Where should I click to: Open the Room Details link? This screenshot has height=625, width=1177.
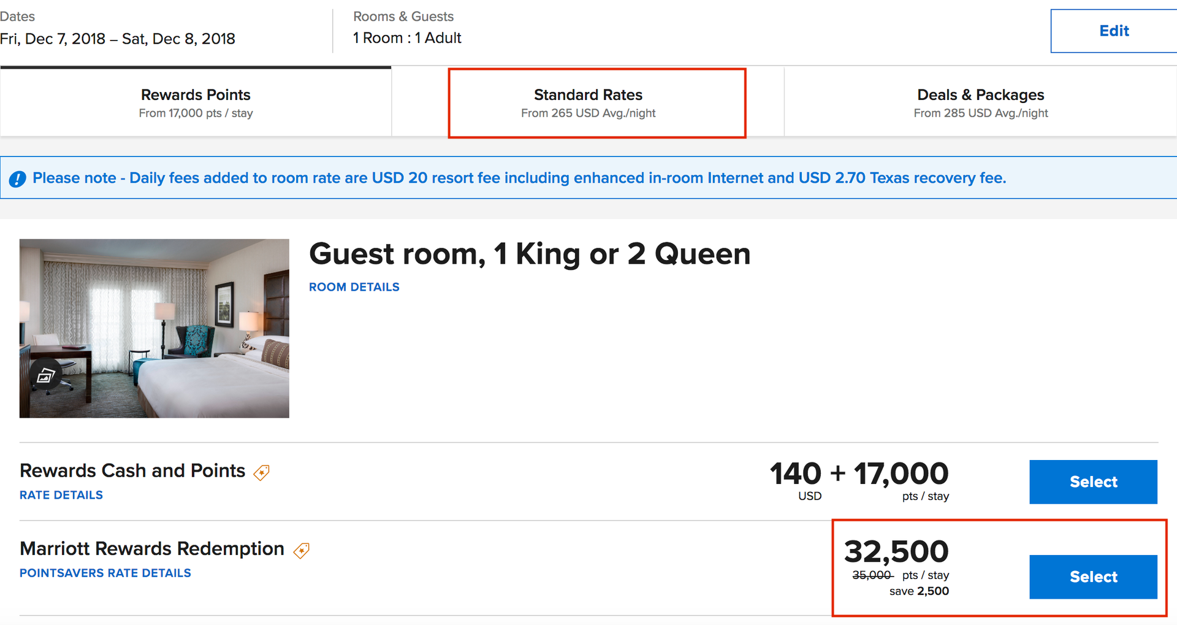click(x=354, y=286)
